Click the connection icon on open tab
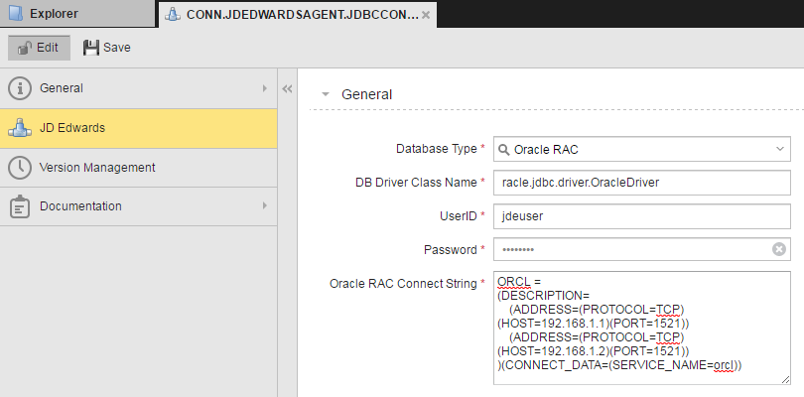The height and width of the screenshot is (397, 804). [173, 15]
